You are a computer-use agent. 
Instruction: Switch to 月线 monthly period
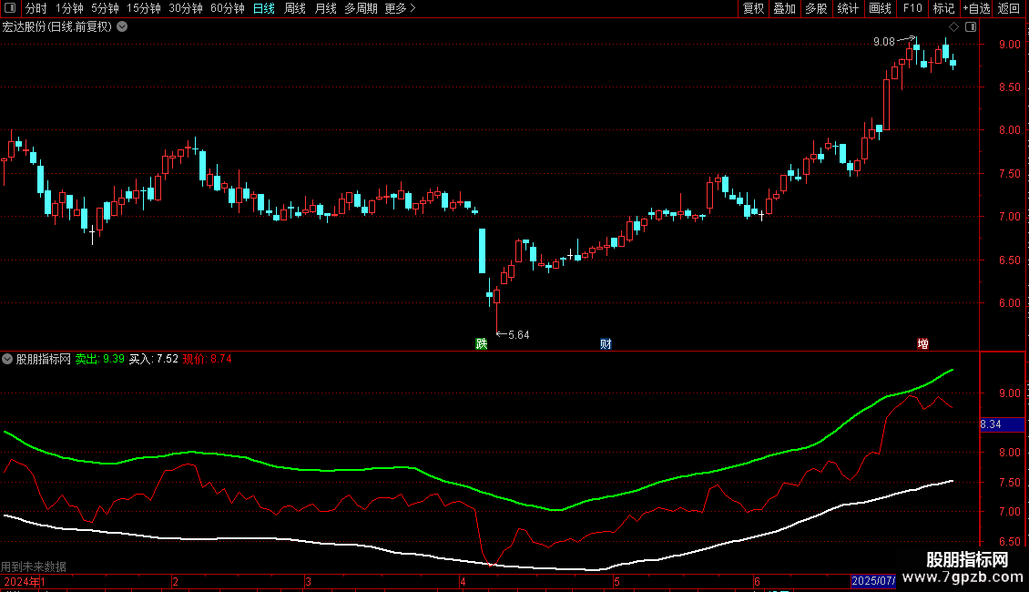point(325,8)
